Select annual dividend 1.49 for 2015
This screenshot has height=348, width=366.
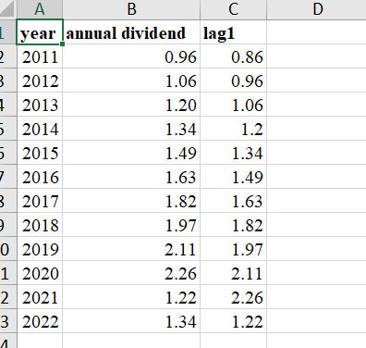(131, 153)
